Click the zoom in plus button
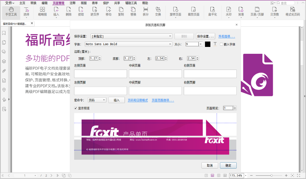 (x=286, y=175)
